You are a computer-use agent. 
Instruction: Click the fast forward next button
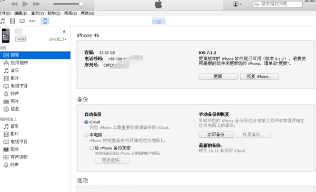point(36,4)
